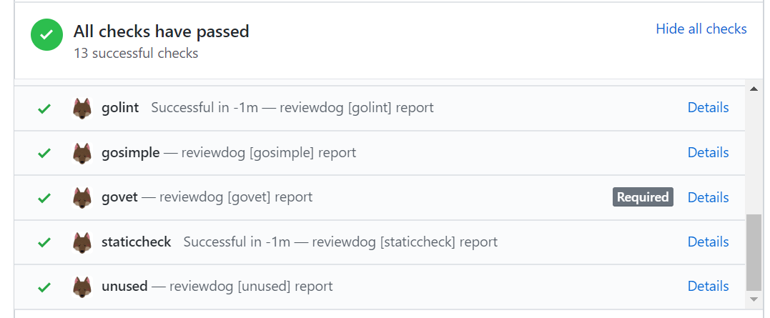Click the Required badge on govet
Viewport: 770px width, 318px height.
643,197
